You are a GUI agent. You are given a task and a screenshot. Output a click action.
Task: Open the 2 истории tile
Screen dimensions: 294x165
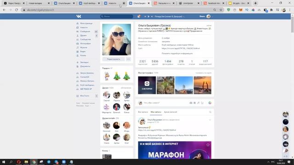[147, 85]
